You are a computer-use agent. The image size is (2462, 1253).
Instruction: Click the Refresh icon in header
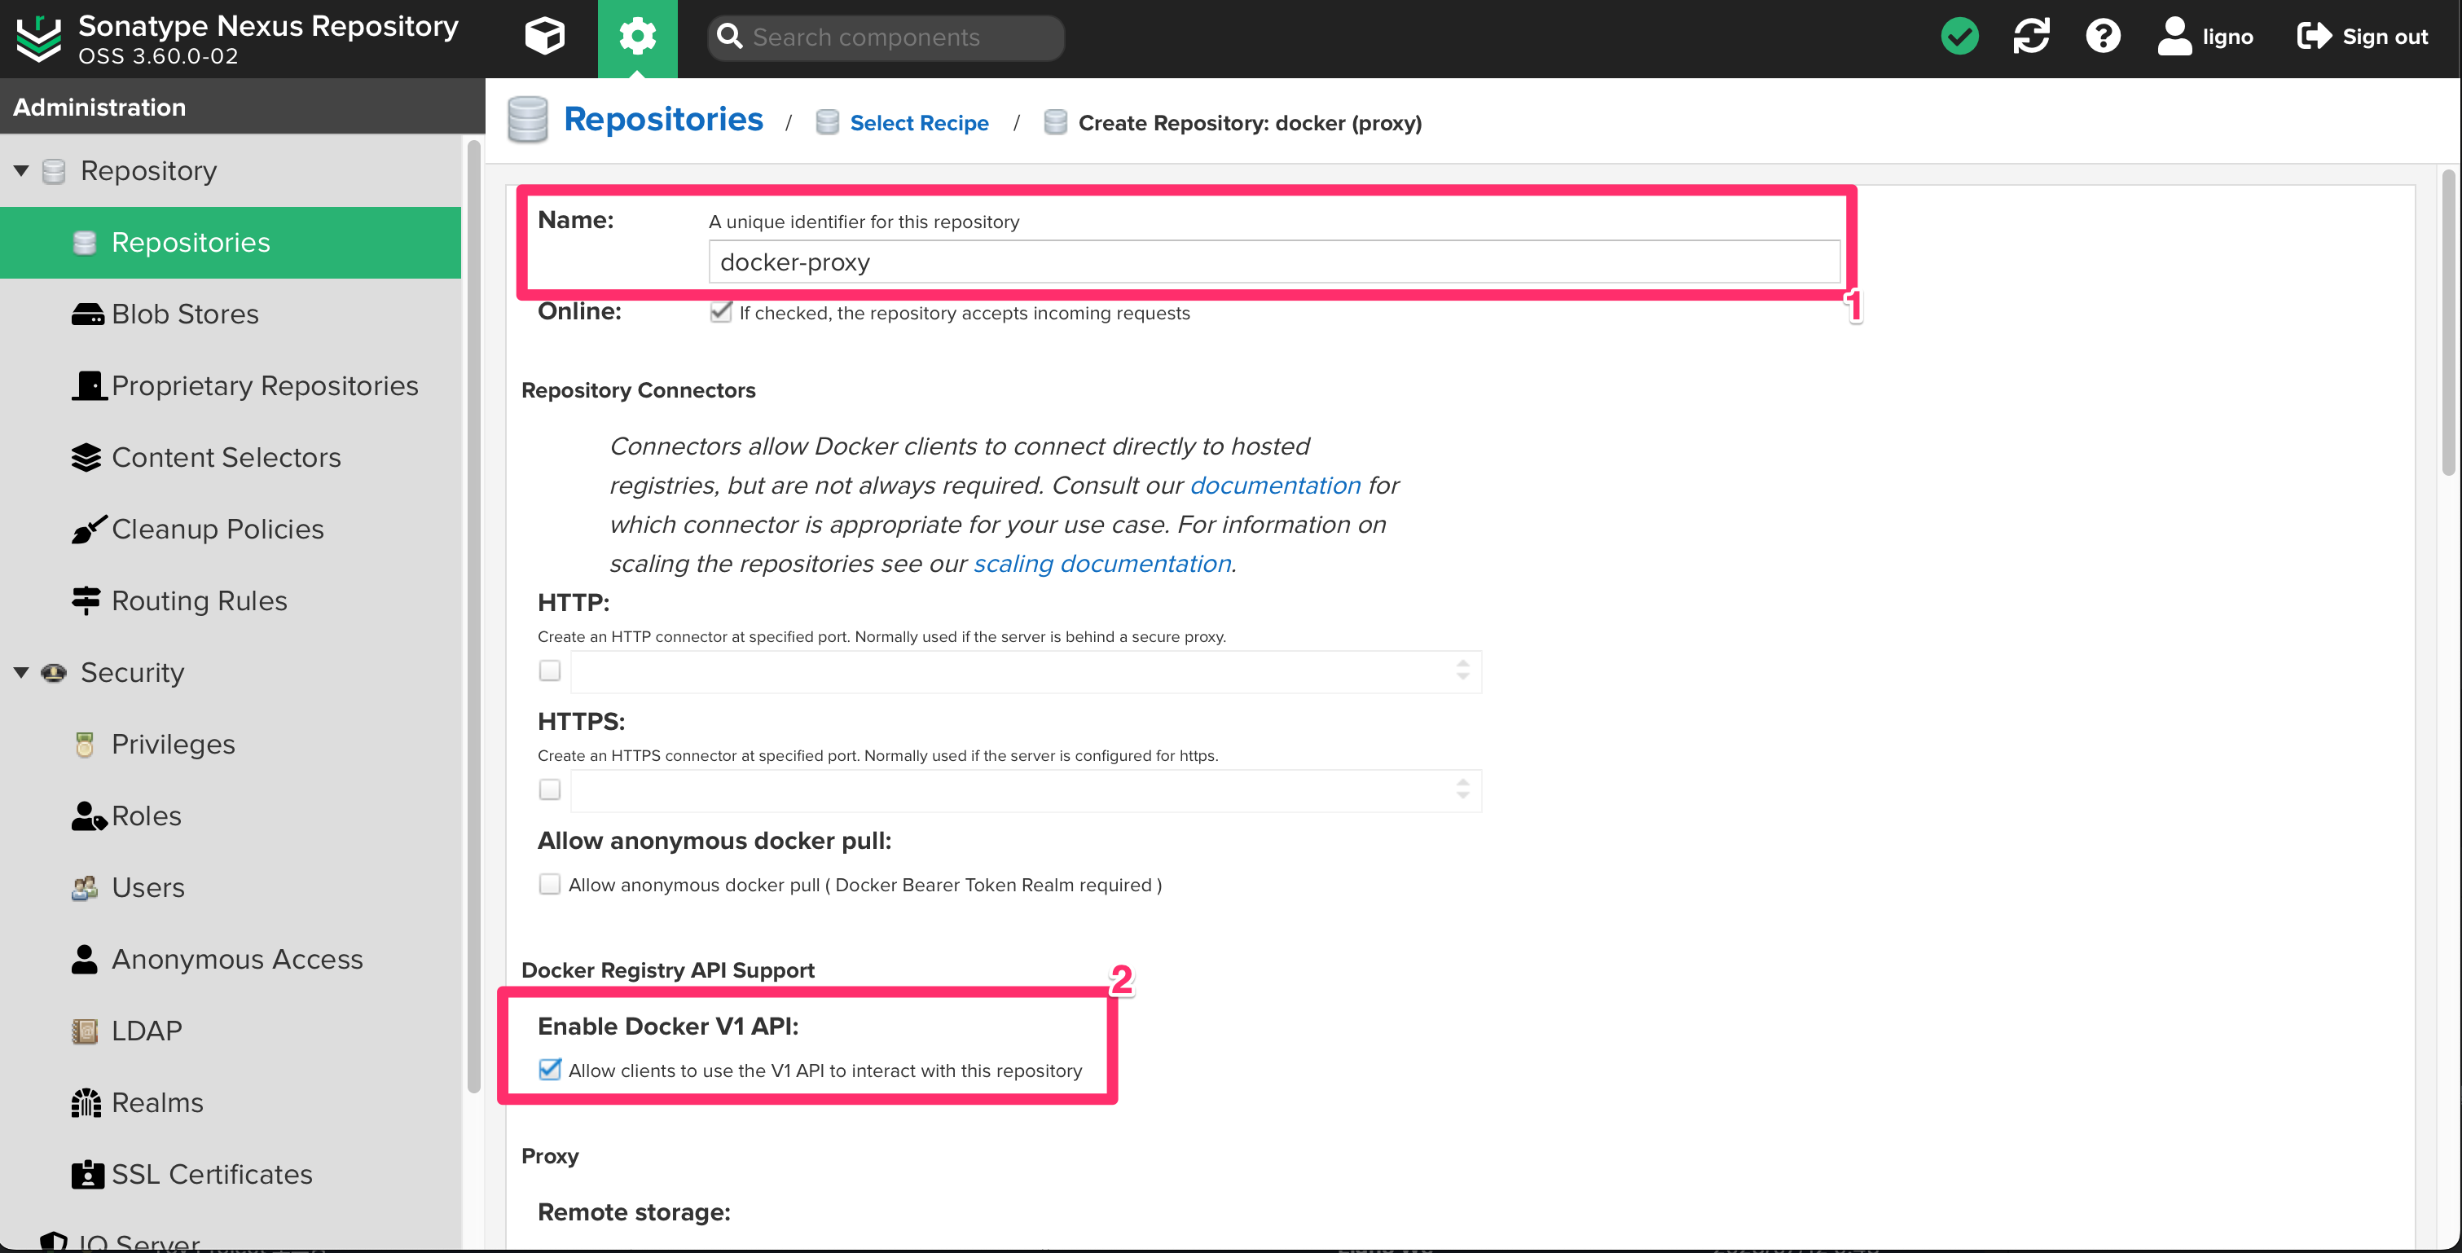pos(2031,37)
